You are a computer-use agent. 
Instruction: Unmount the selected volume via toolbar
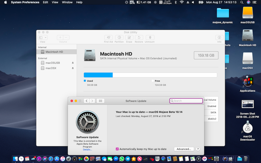tap(150, 37)
